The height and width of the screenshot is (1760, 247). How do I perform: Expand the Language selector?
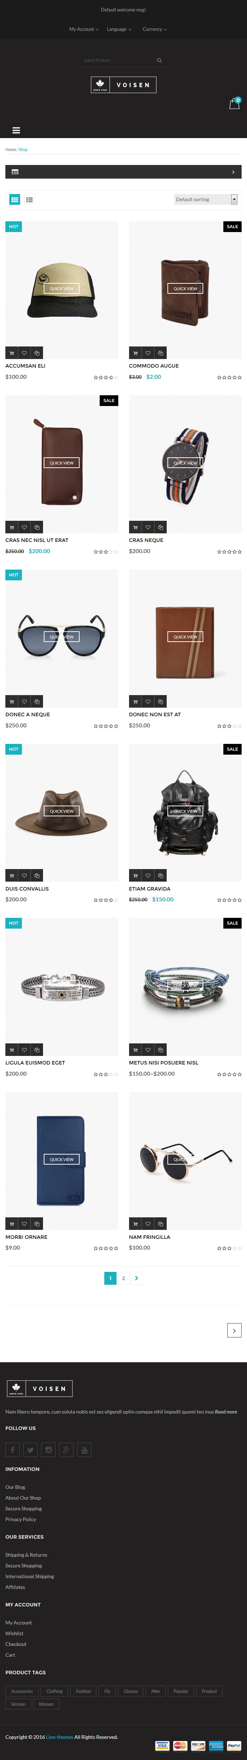[x=119, y=29]
